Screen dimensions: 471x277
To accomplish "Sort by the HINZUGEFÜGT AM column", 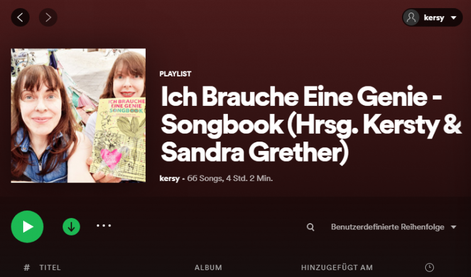I will tap(337, 268).
